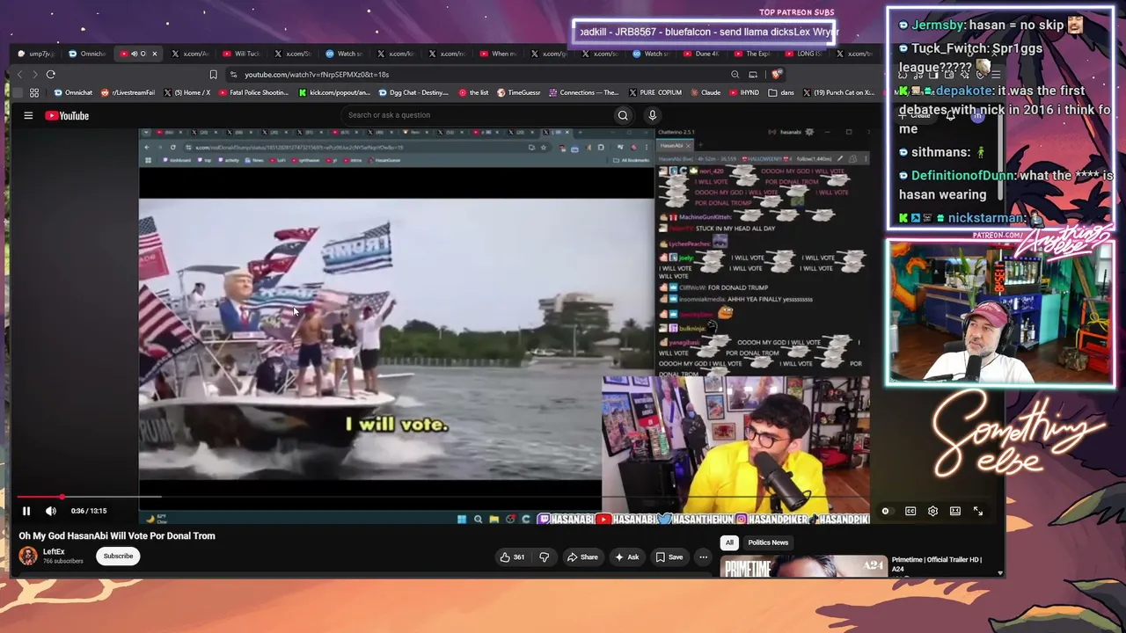This screenshot has height=633, width=1126.
Task: Pause the YouTube video
Action: (x=26, y=511)
